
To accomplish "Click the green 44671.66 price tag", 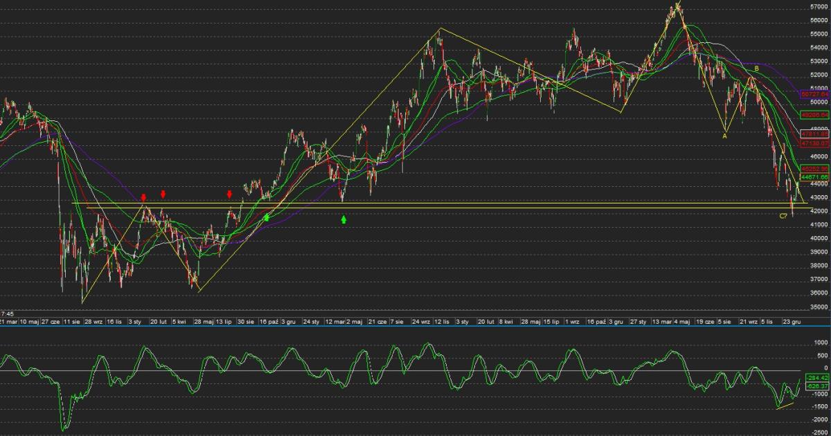I will click(814, 177).
